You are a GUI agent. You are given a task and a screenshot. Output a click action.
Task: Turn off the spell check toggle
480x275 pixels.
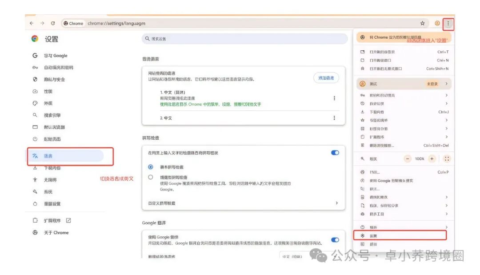tap(335, 152)
